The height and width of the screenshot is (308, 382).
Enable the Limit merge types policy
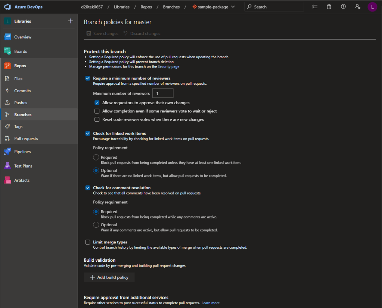click(x=88, y=242)
